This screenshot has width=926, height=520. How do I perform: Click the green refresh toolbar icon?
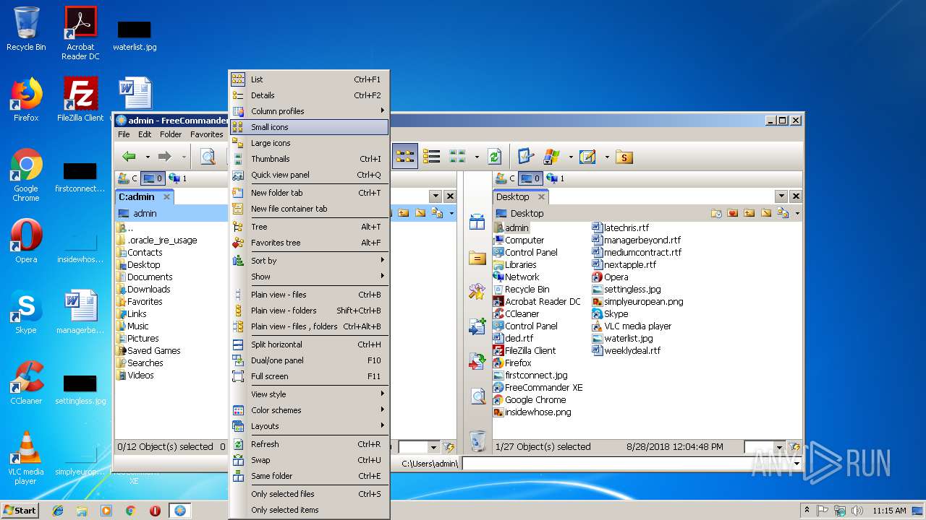(495, 157)
